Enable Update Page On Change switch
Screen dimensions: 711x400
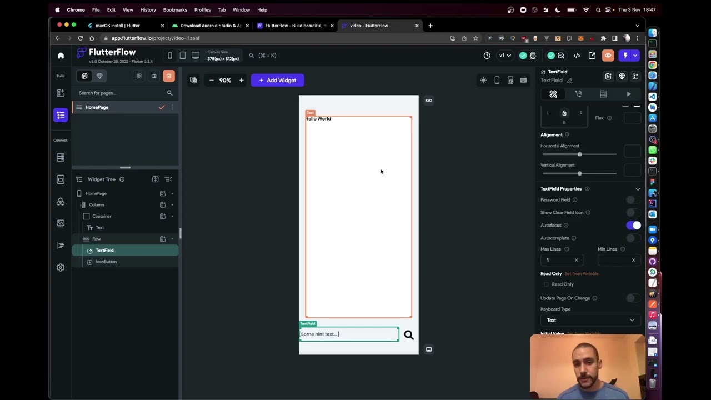(x=633, y=298)
